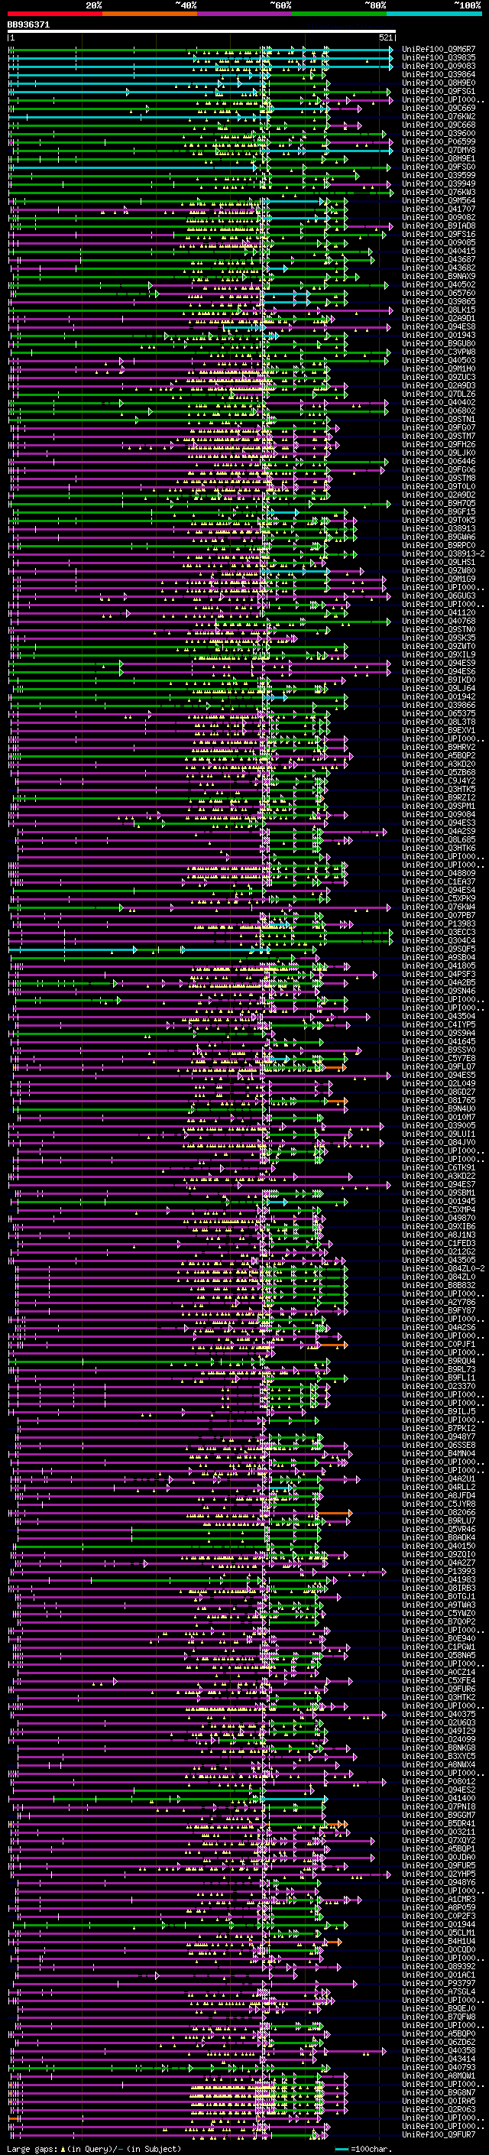Viewport: 489px width, 2155px height.
Task: Click the UniRef100_Q9C669 label
Action: 439,108
